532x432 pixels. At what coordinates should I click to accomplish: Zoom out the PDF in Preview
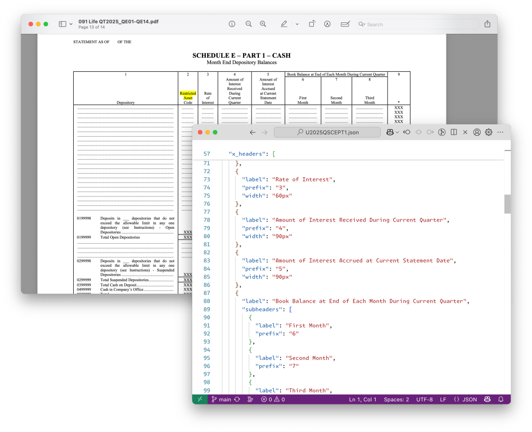tap(248, 24)
